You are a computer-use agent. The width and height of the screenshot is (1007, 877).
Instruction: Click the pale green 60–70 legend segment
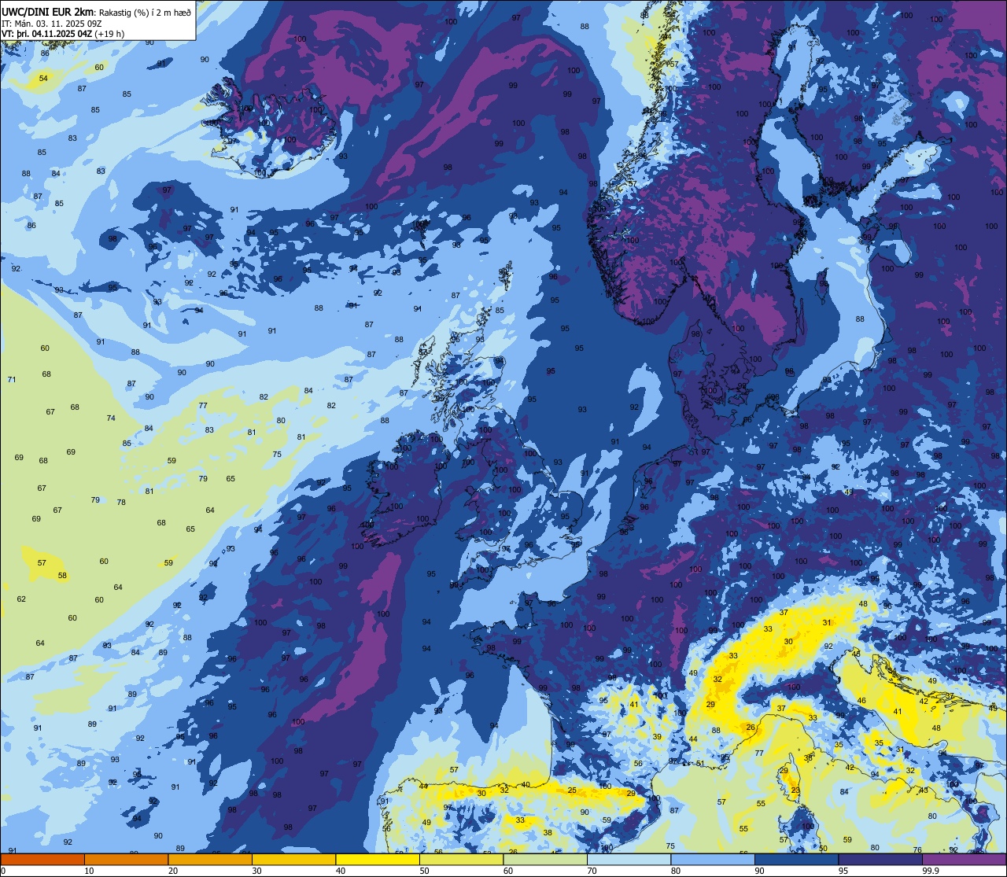[544, 859]
